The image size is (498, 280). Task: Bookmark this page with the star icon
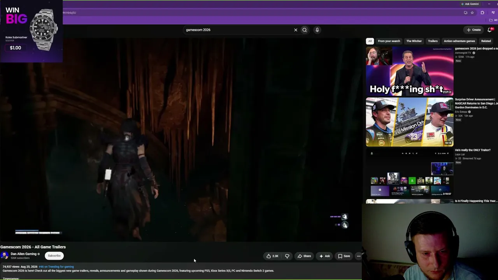(x=472, y=12)
